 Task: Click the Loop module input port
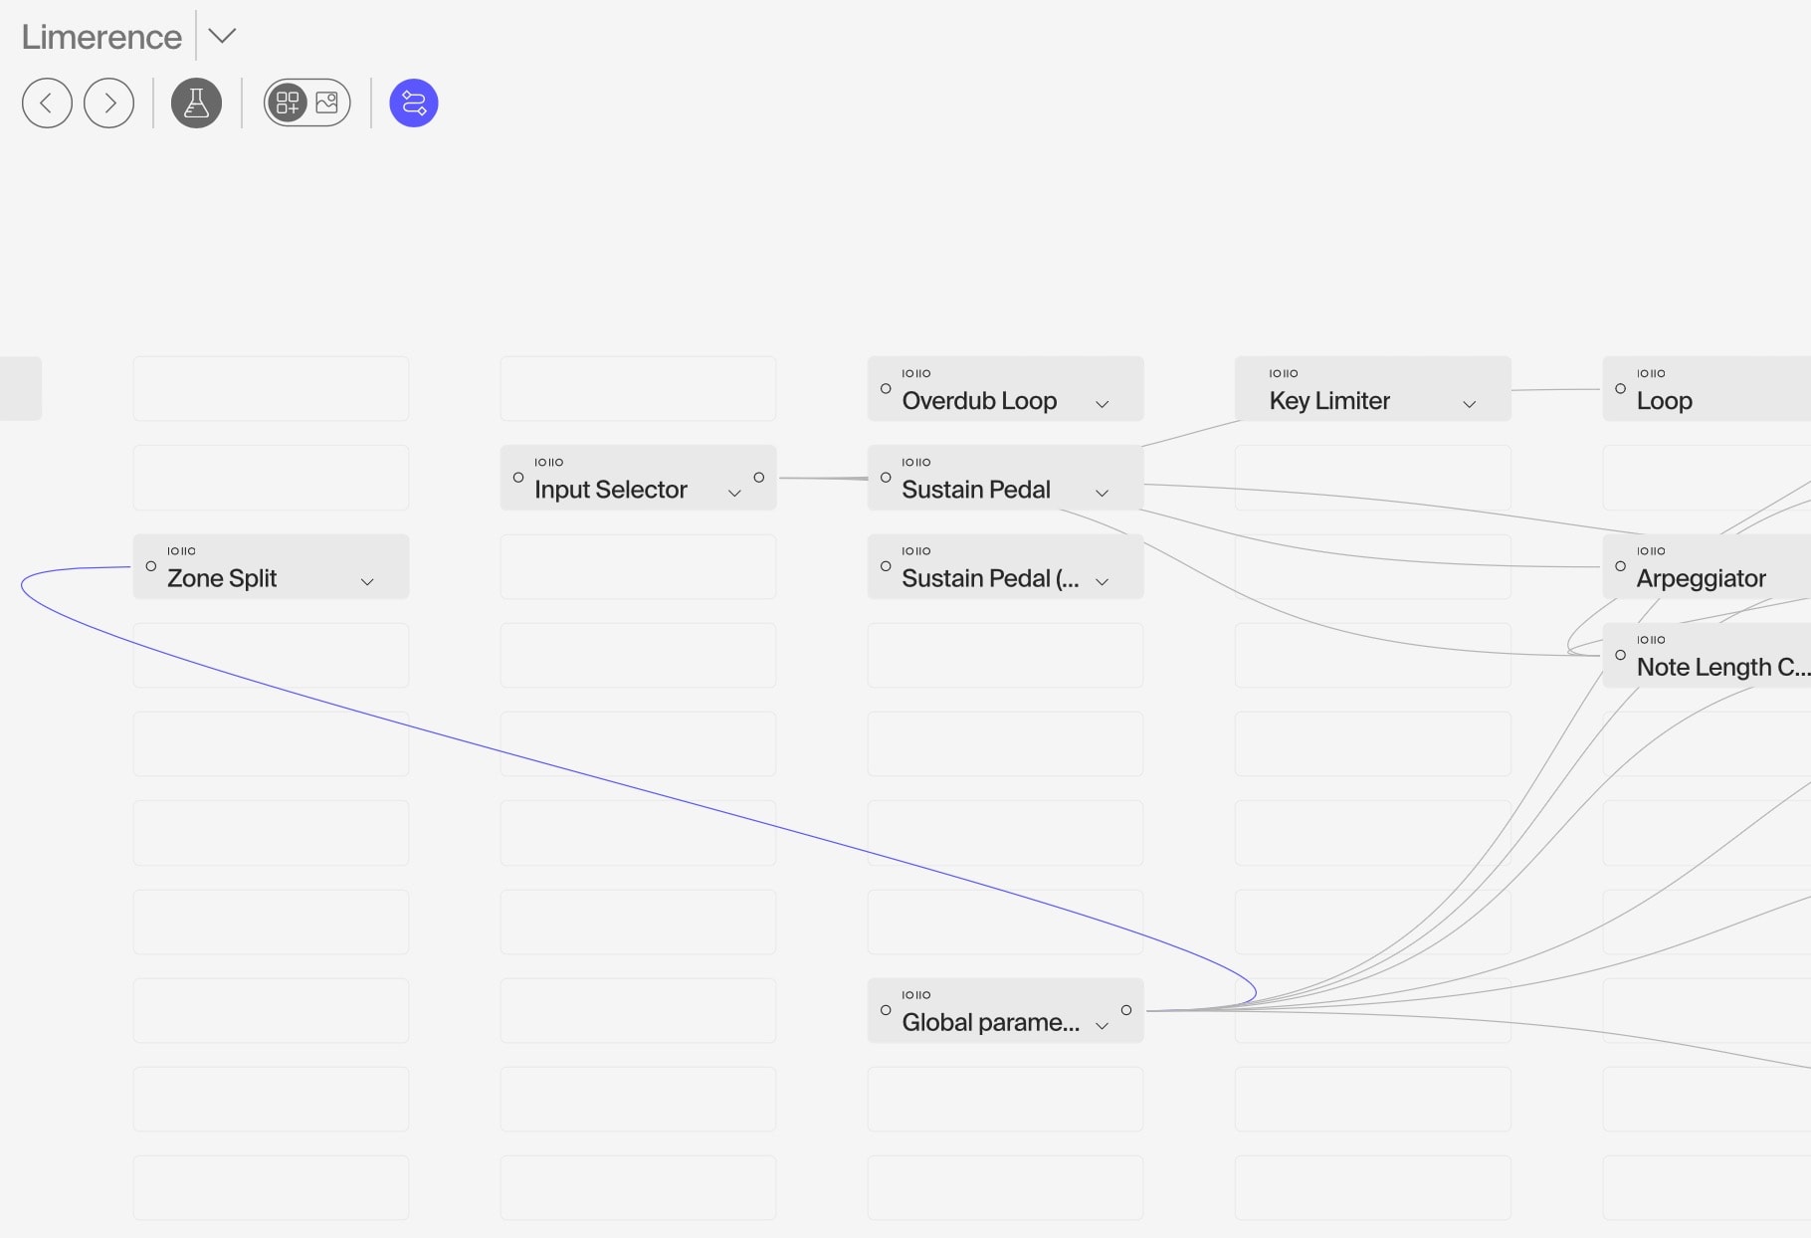pyautogui.click(x=1621, y=389)
